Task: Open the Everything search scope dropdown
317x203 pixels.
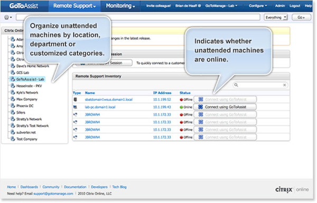Action: pos(276,17)
